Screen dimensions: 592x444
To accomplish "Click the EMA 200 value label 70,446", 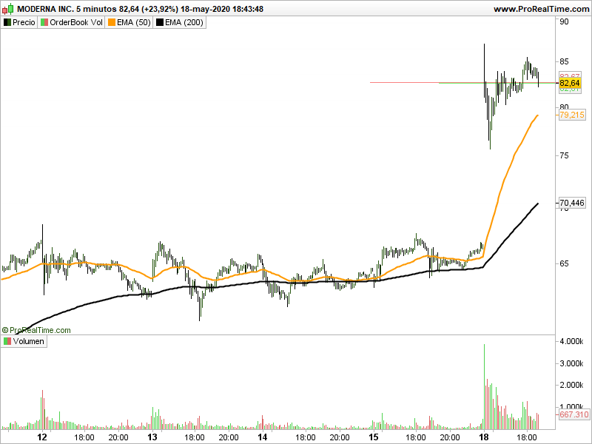I will pyautogui.click(x=572, y=203).
